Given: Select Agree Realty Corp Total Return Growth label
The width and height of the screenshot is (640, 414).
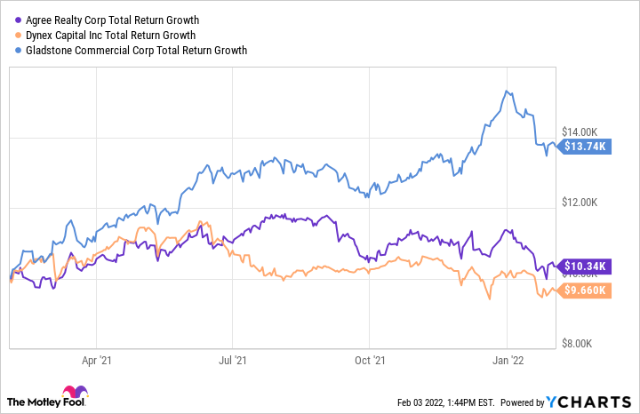Looking at the screenshot, I should pos(111,20).
